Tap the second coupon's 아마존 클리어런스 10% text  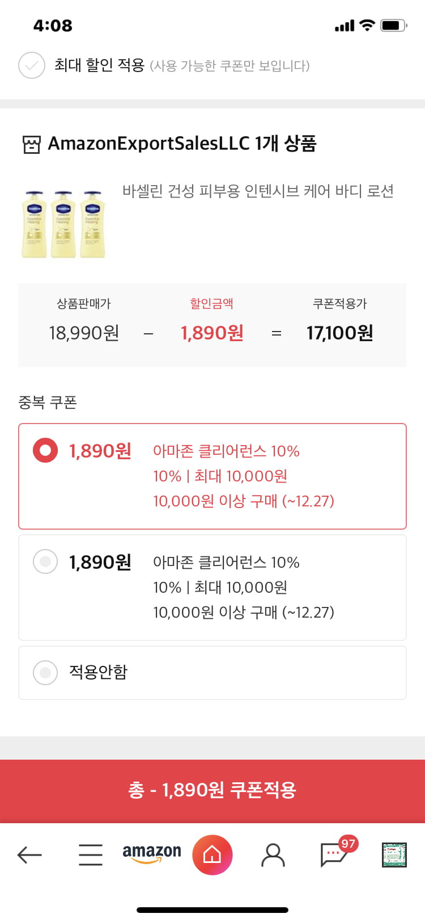[x=226, y=563]
